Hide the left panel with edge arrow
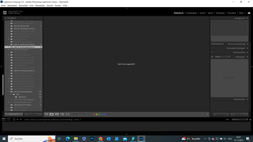 1,66
